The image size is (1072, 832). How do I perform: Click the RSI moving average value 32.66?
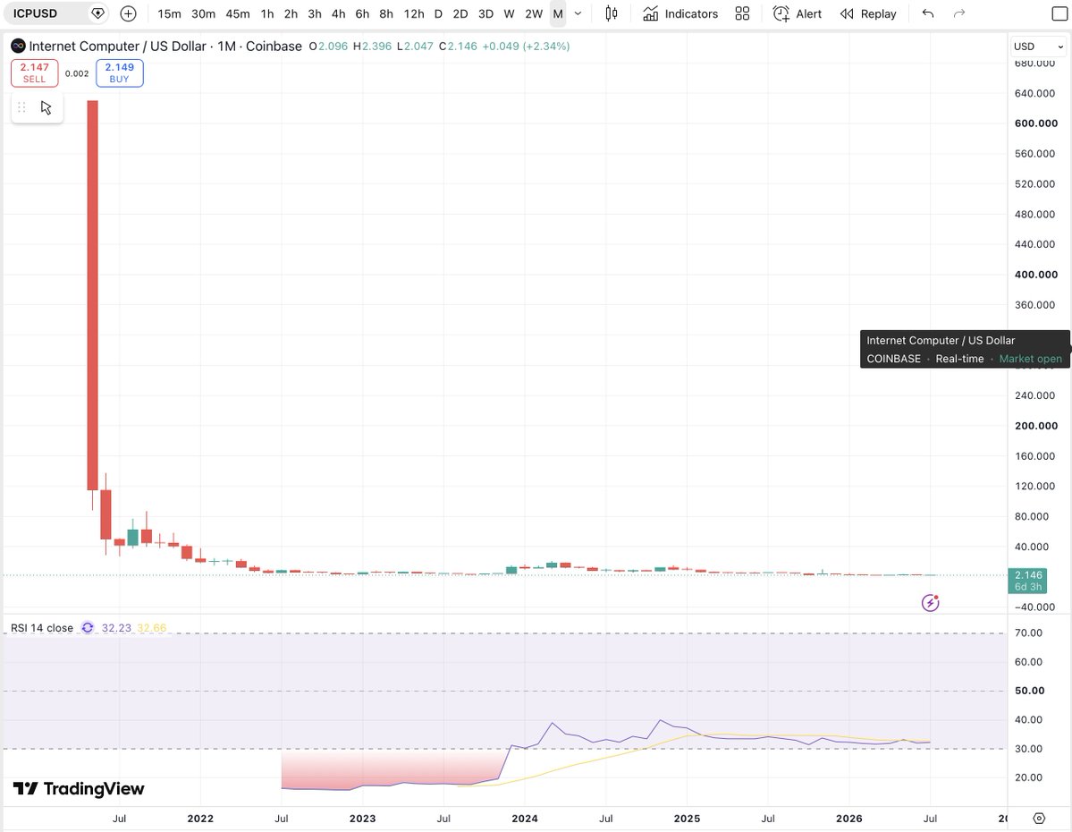[x=152, y=627]
